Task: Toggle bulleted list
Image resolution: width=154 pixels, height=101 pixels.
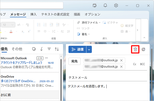Action: click(x=39, y=25)
